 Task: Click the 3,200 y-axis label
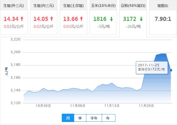[x=15, y=52]
